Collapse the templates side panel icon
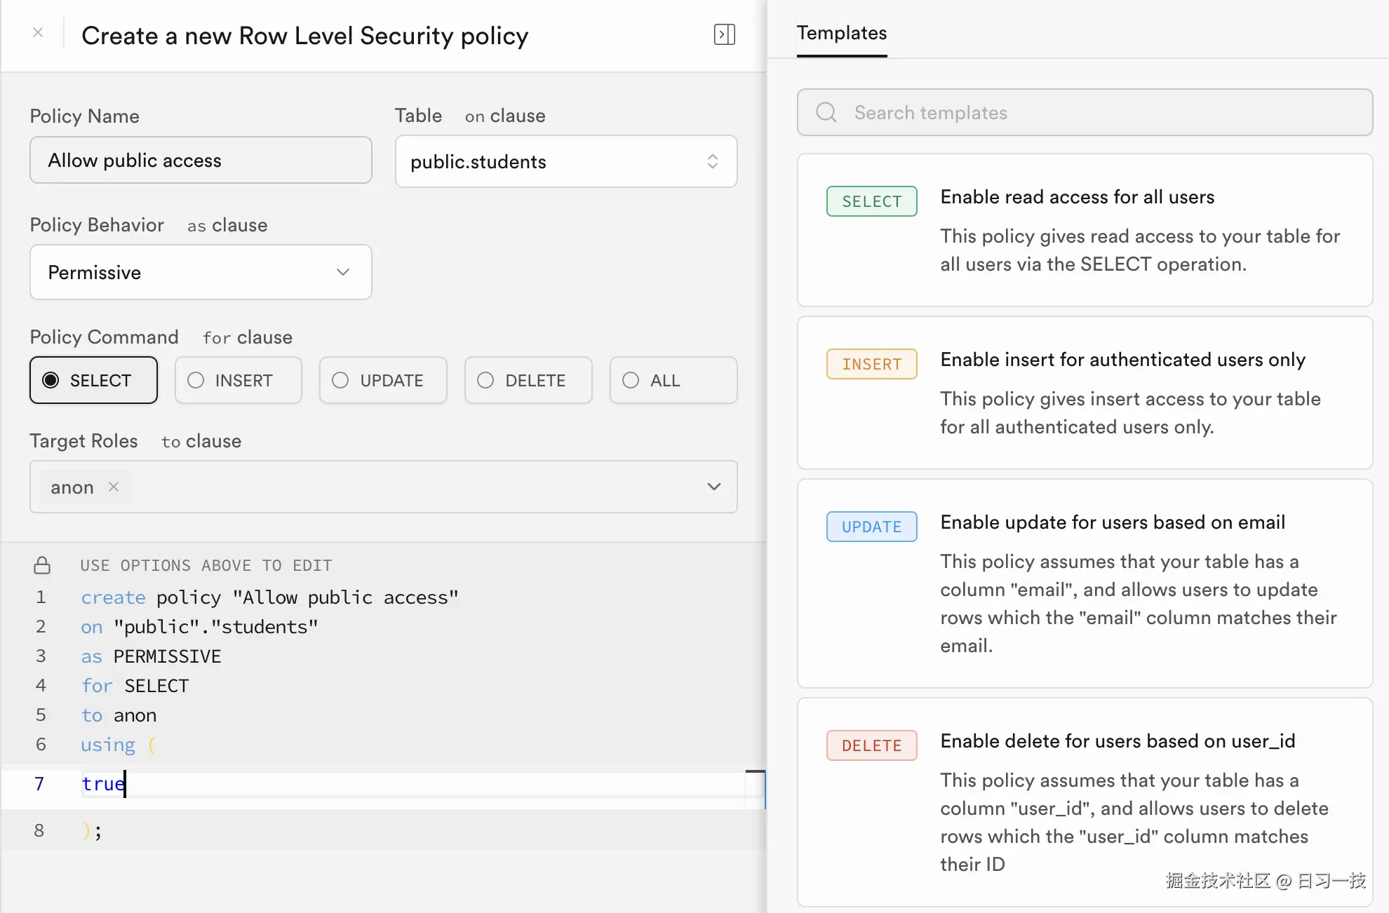This screenshot has width=1389, height=913. click(x=724, y=34)
